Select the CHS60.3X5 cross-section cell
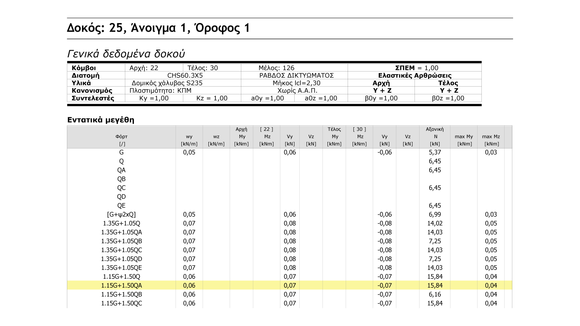Screen dimensions: 580x326 pos(185,75)
